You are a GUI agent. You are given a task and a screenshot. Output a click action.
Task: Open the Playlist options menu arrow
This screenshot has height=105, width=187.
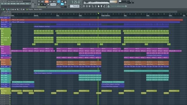pyautogui.click(x=1, y=9)
